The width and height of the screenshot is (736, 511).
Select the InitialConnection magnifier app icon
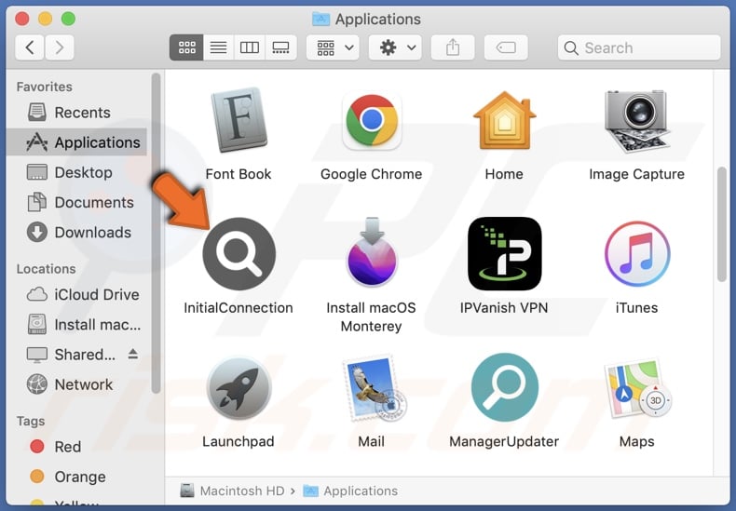[x=239, y=253]
